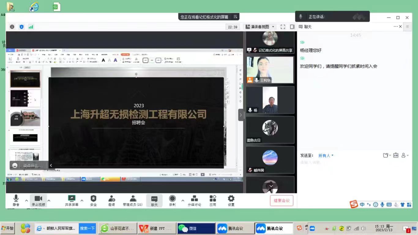Open 管理成员 member management panel
The width and height of the screenshot is (418, 235).
coord(132,200)
